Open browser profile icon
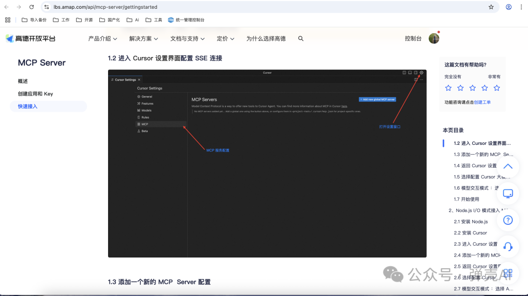528x296 pixels. tap(508, 7)
